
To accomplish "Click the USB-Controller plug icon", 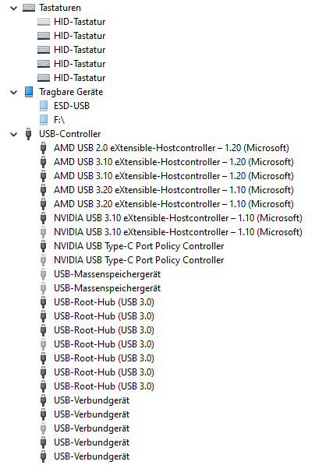I will click(29, 134).
